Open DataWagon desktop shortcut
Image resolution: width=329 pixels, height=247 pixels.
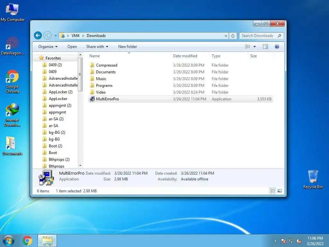point(12,46)
